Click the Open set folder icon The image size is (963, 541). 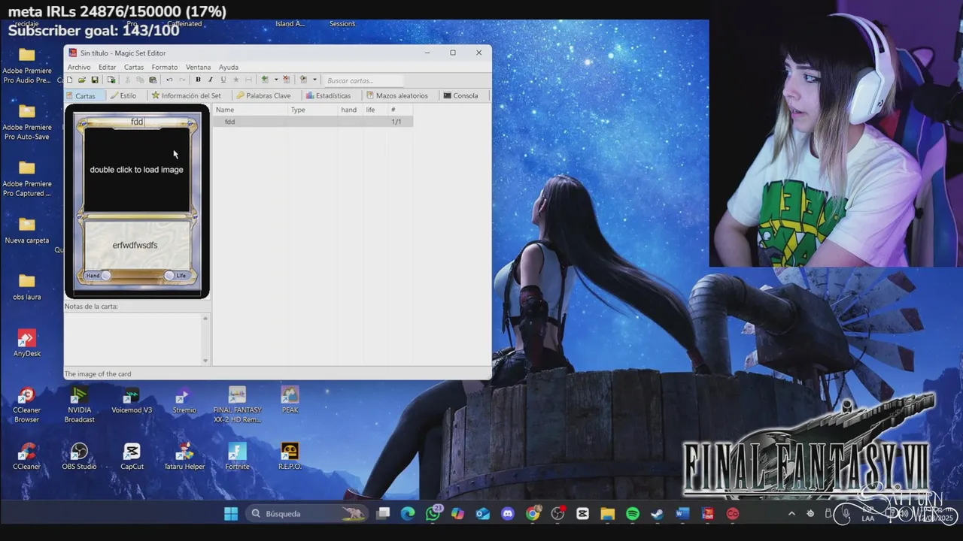tap(82, 80)
